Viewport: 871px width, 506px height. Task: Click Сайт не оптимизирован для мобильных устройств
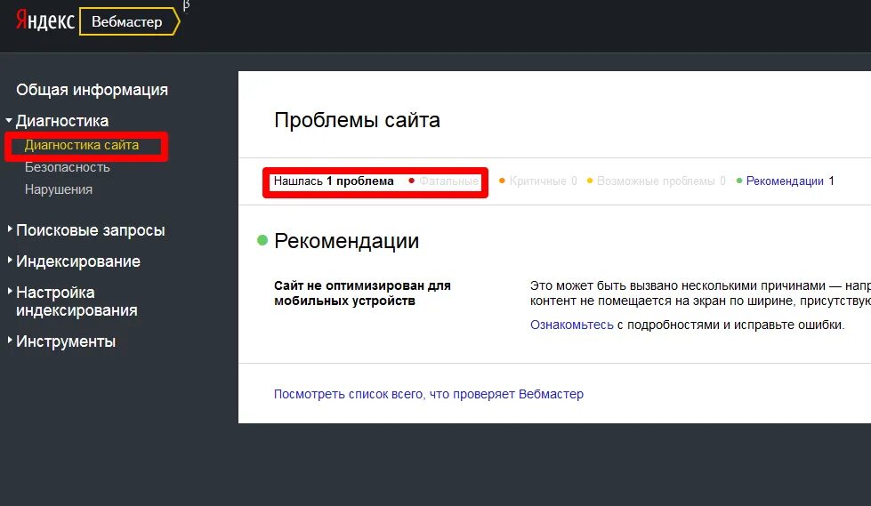[x=362, y=293]
